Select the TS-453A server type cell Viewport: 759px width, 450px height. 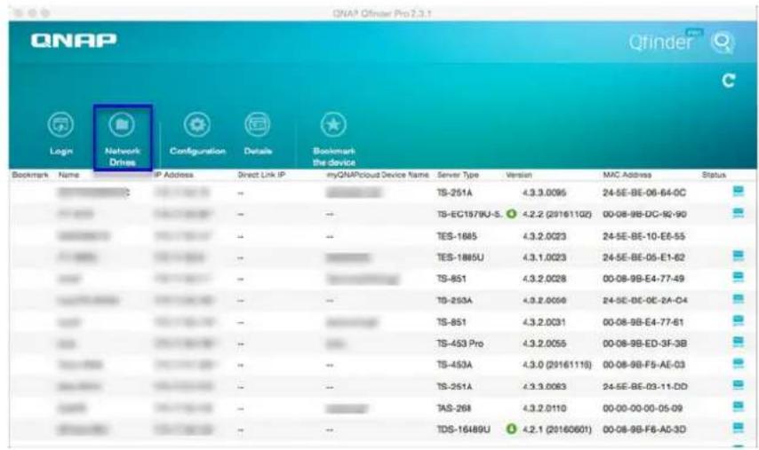(454, 365)
